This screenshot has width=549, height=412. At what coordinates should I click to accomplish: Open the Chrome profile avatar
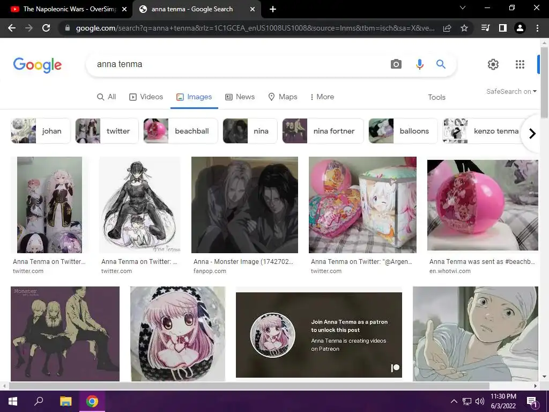tap(520, 28)
